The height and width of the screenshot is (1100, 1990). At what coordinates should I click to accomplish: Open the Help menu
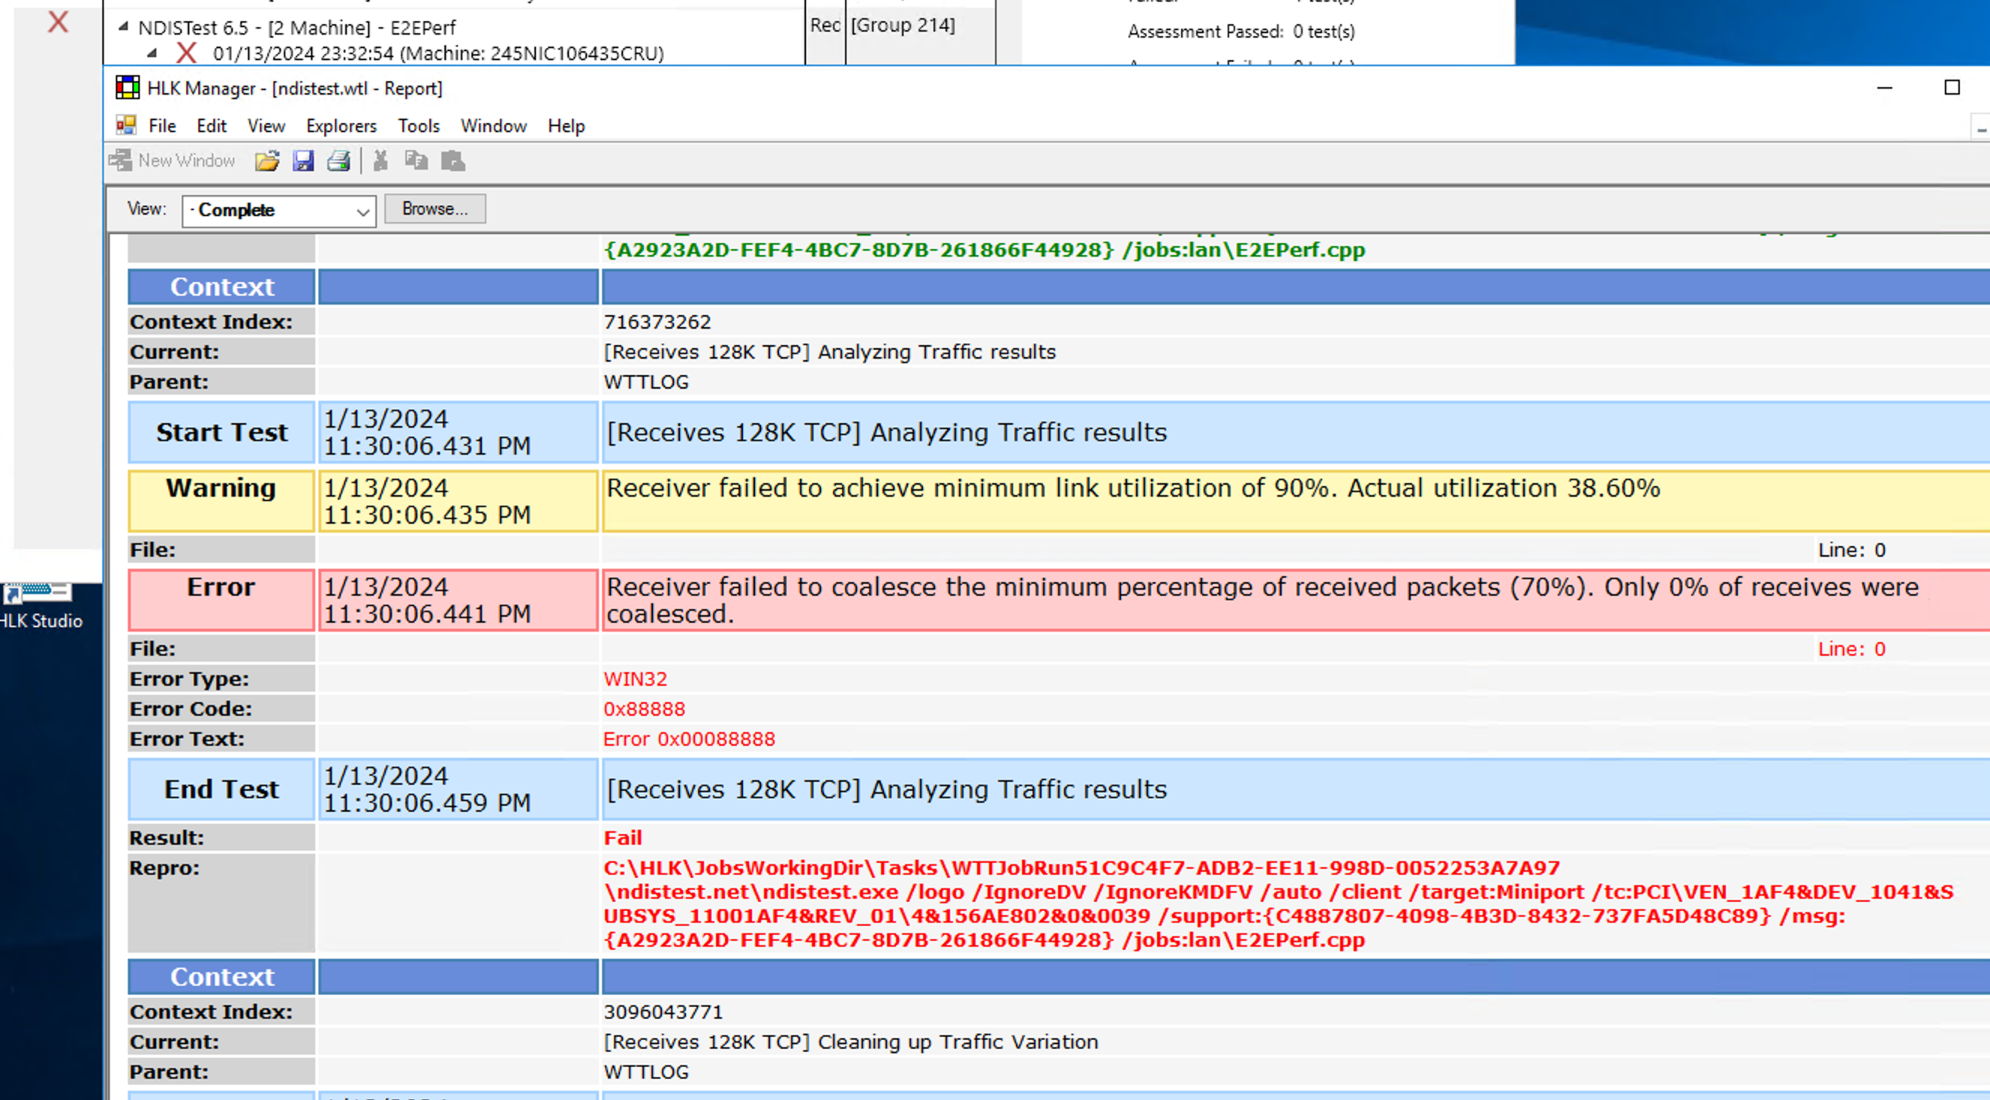pyautogui.click(x=566, y=126)
